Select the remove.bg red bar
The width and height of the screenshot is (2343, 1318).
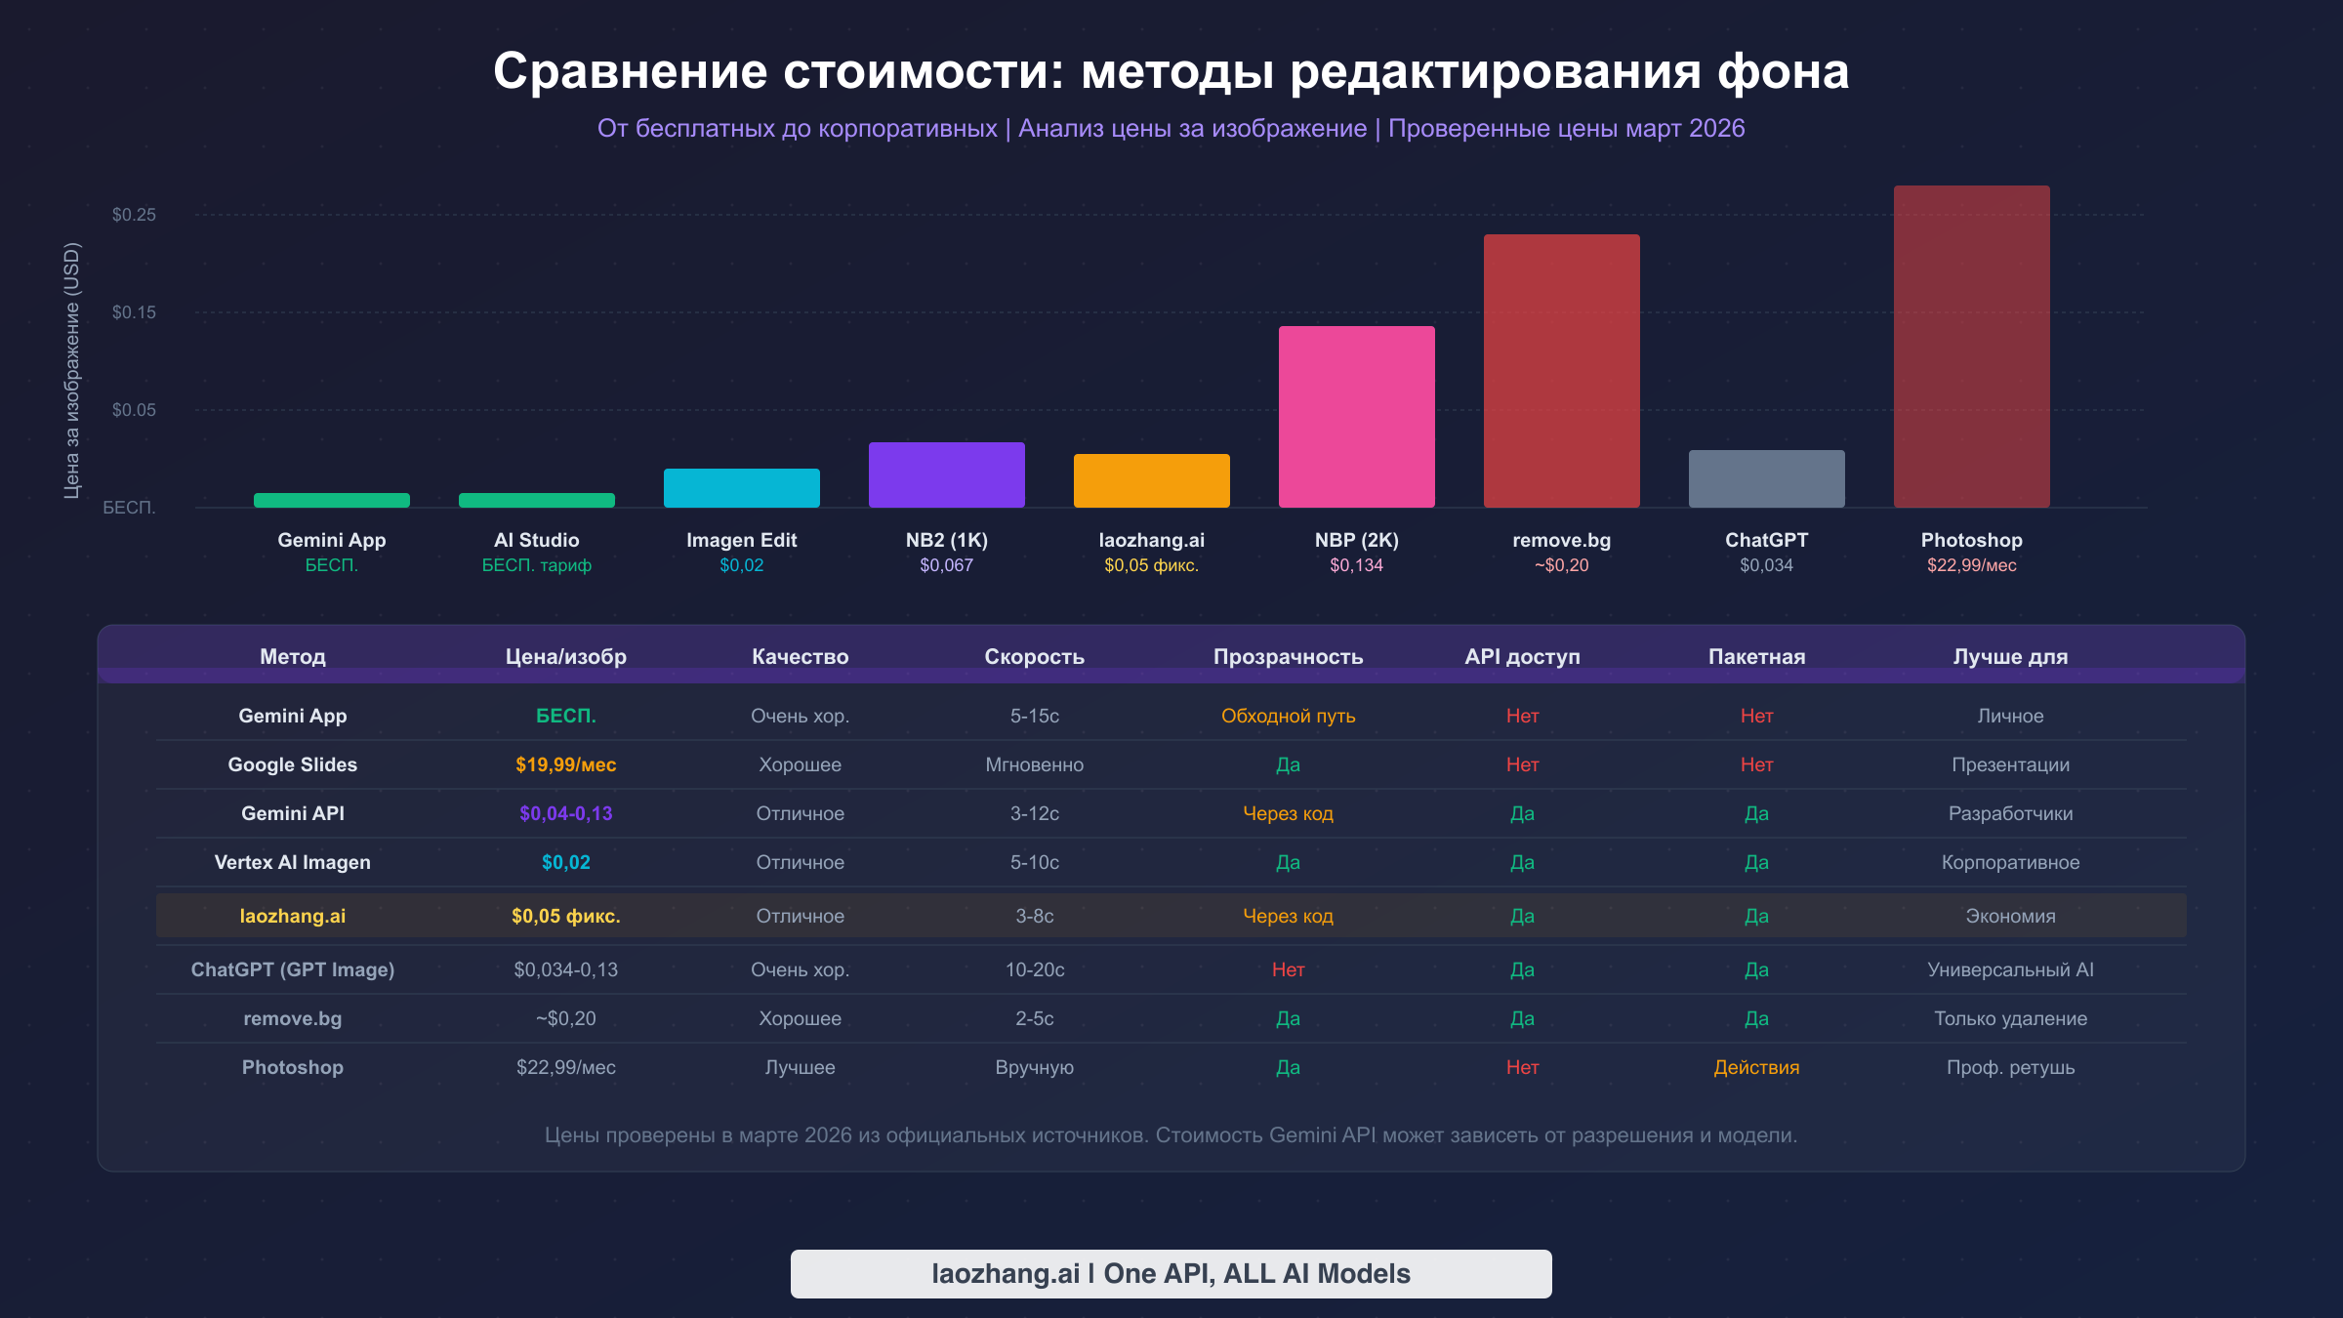1561,371
